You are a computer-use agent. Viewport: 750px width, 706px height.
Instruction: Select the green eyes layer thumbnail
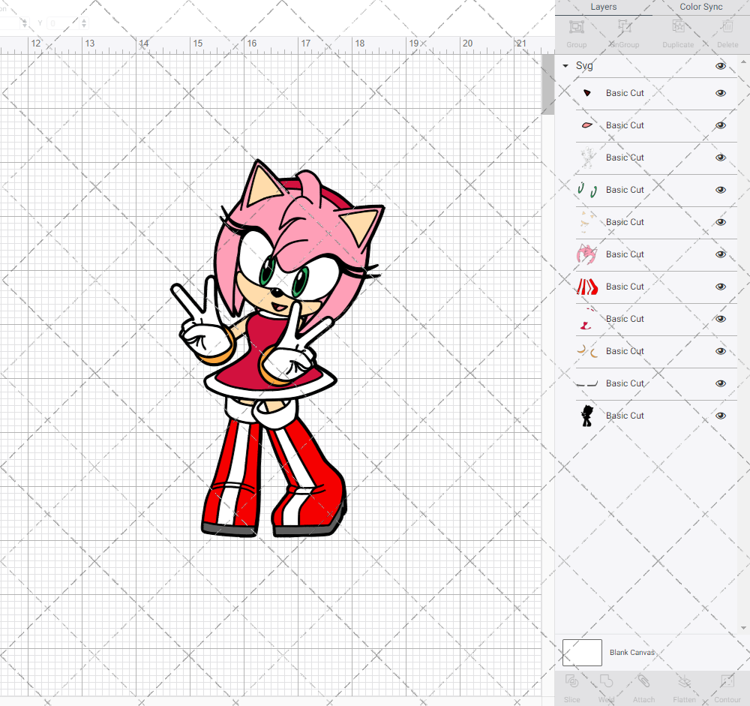click(587, 190)
